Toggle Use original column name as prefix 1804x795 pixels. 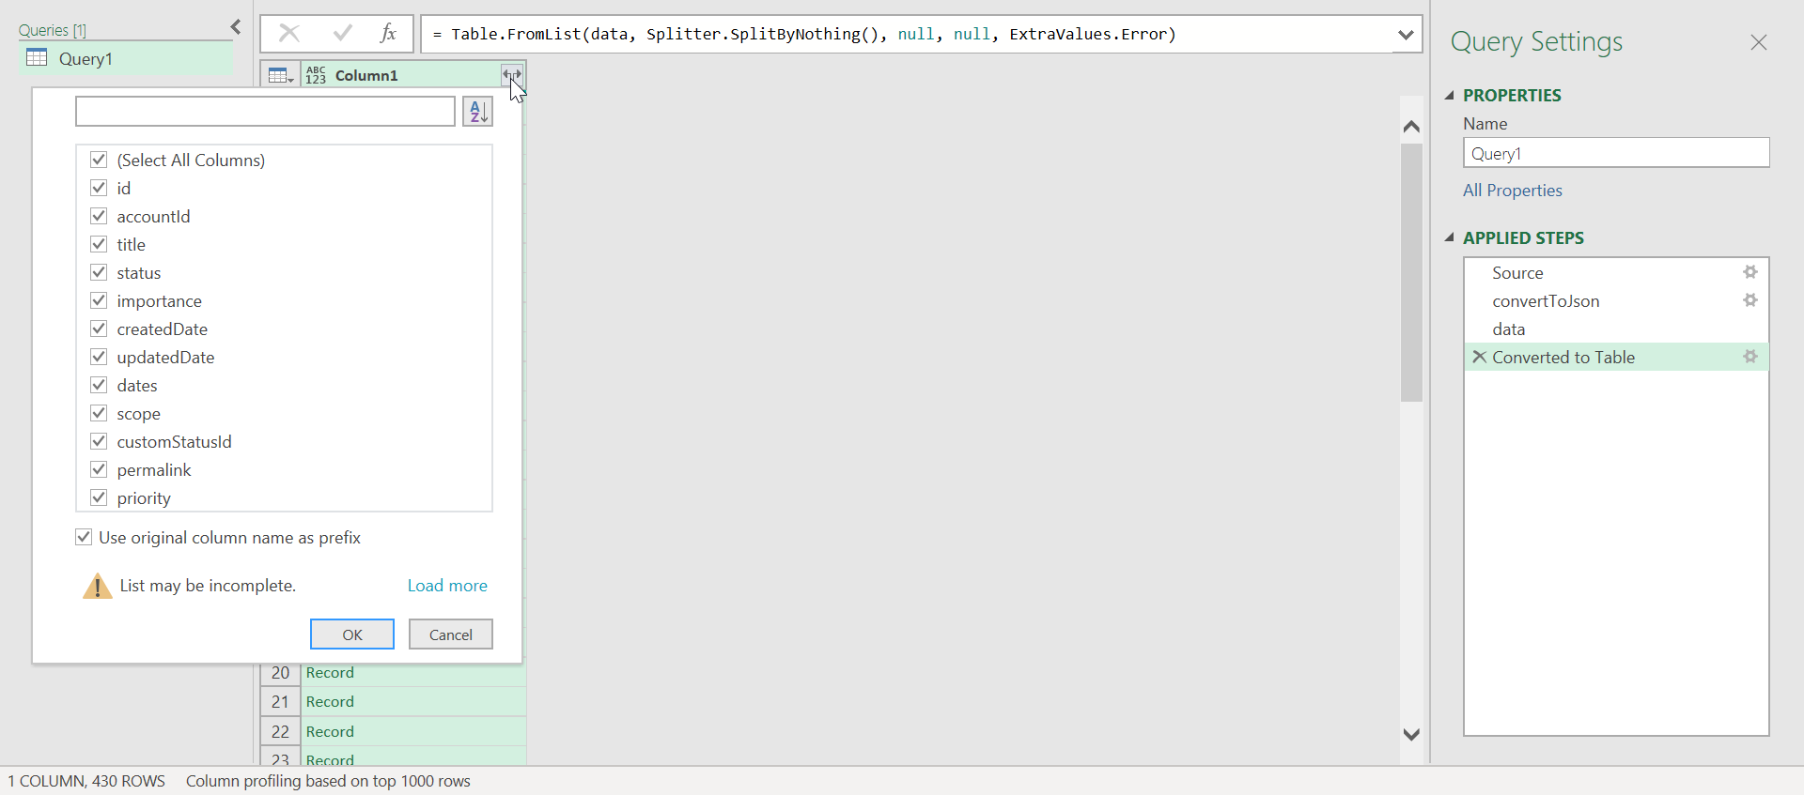point(84,537)
